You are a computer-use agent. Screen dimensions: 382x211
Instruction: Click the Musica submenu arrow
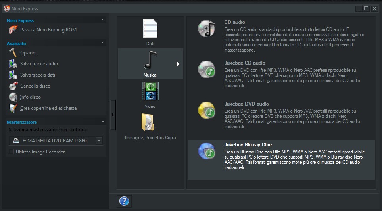click(178, 64)
